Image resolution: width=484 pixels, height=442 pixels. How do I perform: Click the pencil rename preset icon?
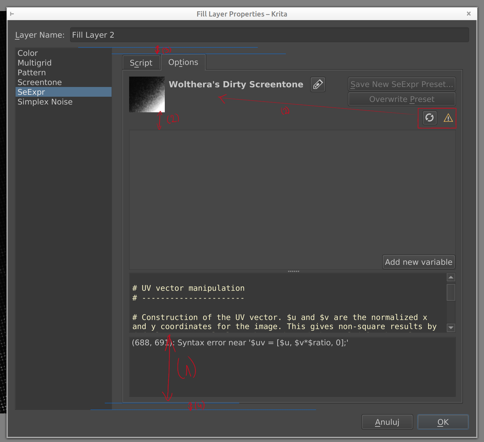(318, 84)
